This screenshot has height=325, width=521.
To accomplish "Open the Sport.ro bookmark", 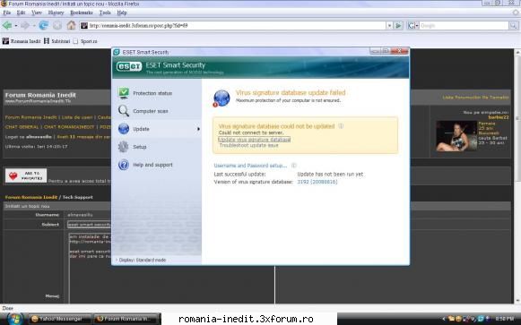I will tap(85, 41).
